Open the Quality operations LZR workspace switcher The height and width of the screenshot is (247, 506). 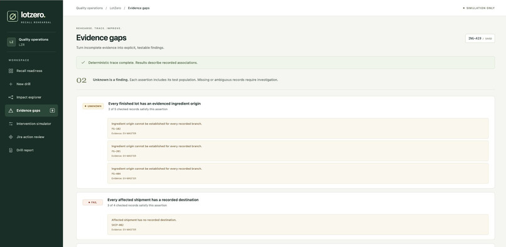31,42
